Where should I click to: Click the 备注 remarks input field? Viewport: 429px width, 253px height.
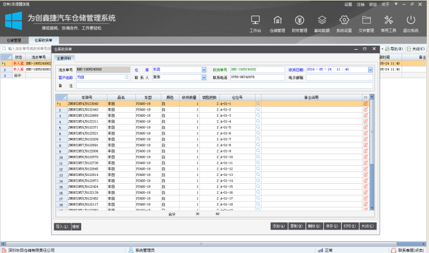point(224,85)
